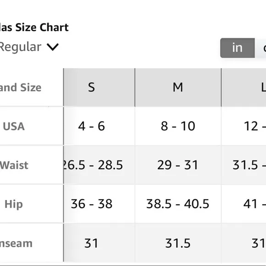Expand the Regular fit dropdown chevron
266x266 pixels.
(53, 47)
